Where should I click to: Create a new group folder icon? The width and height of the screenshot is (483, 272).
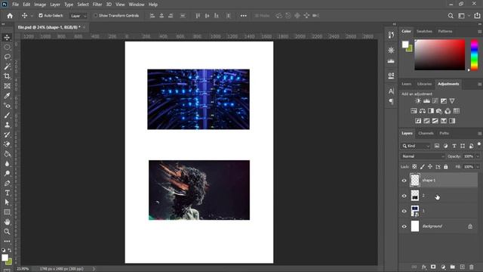452,267
